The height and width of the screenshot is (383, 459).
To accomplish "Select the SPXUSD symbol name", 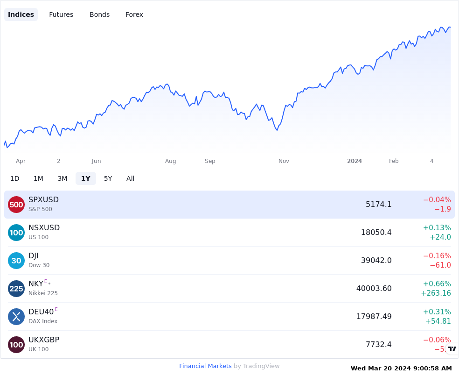I will (44, 199).
